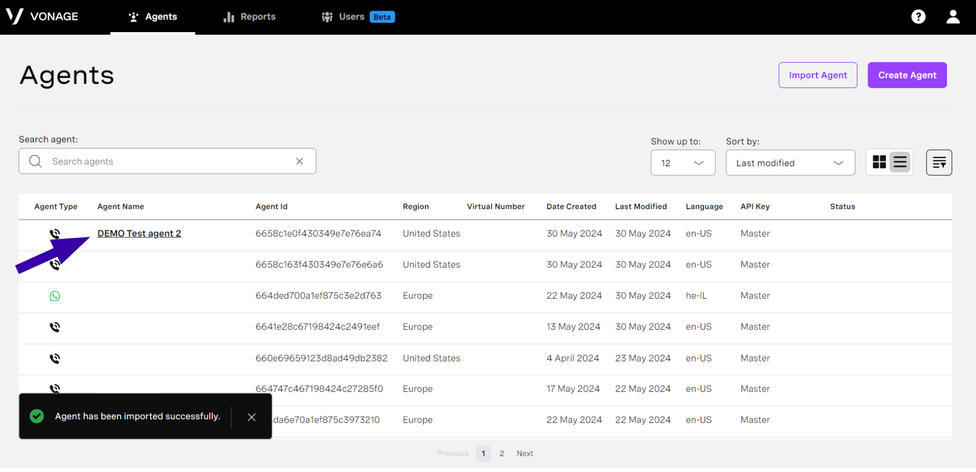Click the Users group icon
This screenshot has width=976, height=472.
326,16
